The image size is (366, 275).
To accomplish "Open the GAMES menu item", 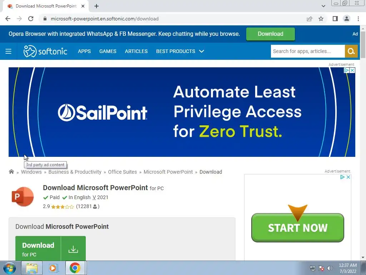I will [x=108, y=51].
